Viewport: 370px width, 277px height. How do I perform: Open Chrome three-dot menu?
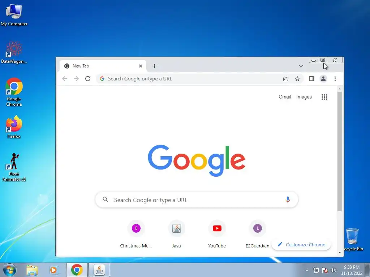coord(335,79)
